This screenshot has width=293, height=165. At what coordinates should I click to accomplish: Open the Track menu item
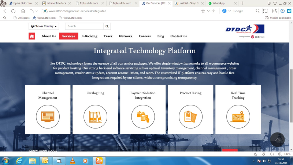[x=108, y=36]
